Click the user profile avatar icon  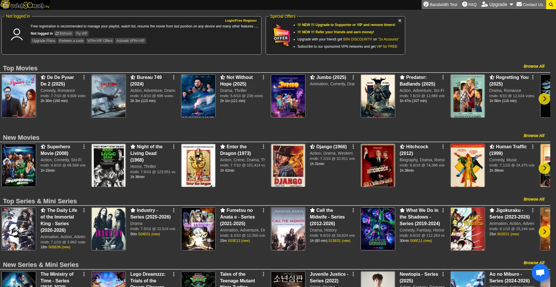tap(17, 34)
